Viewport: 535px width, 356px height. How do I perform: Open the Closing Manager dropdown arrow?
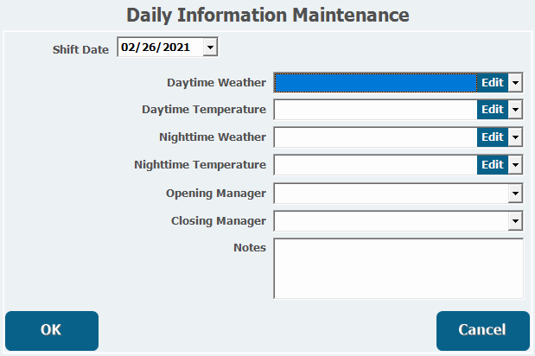pos(515,221)
